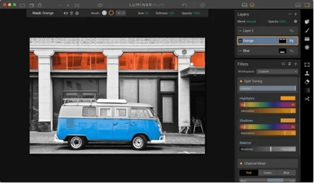Open the history clock icon
The image size is (314, 183).
203,5
